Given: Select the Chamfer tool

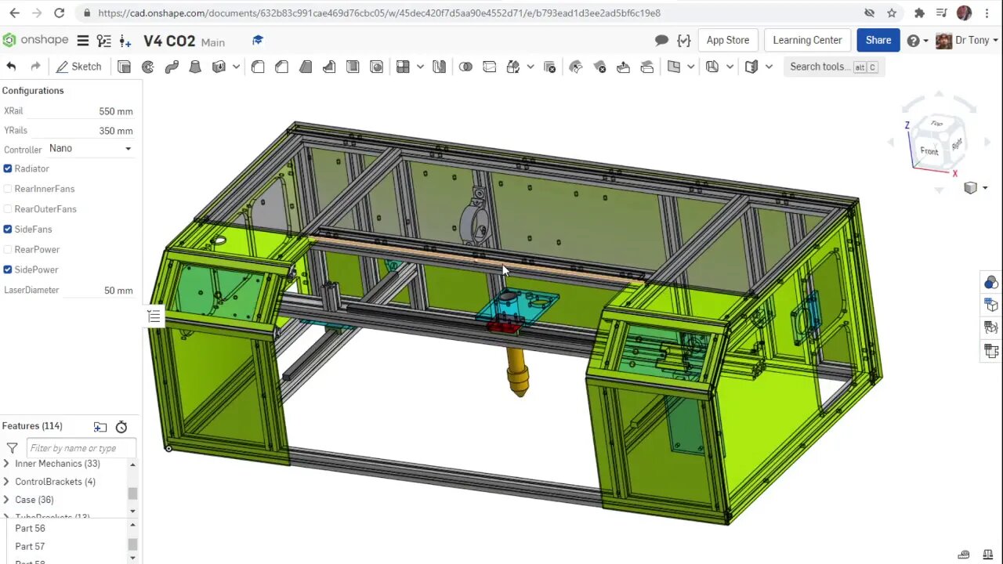Looking at the screenshot, I should [x=281, y=67].
